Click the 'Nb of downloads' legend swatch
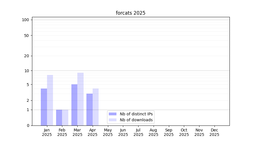Viewport: 255px width, 141px height. 112,120
